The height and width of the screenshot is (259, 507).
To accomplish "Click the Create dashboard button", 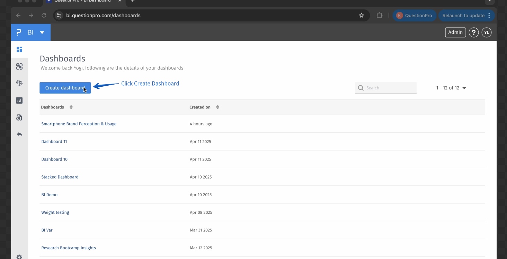I will [65, 88].
